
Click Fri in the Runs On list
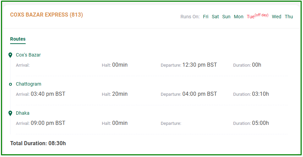206,17
